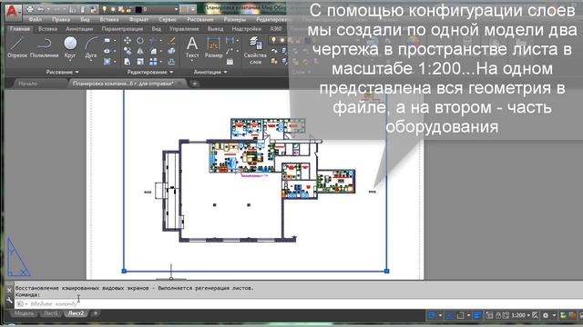Toggle layer lock icon in layer list
This screenshot has height=327, width=583.
(128, 9)
